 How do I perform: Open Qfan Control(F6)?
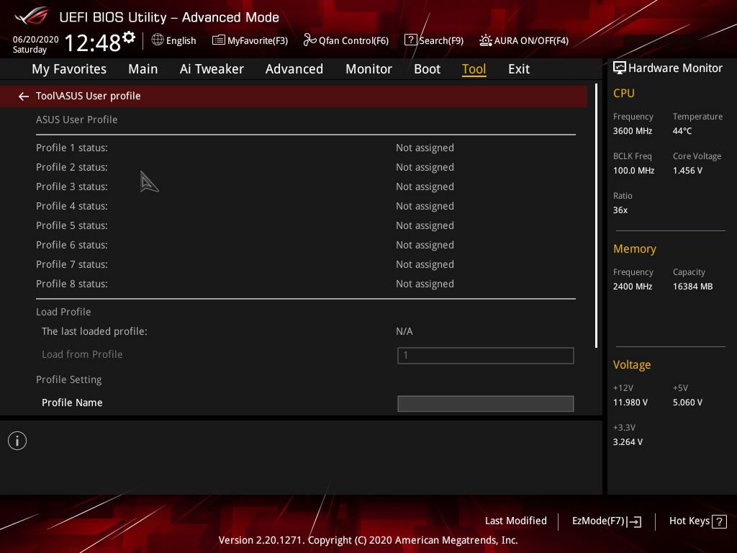pyautogui.click(x=353, y=40)
